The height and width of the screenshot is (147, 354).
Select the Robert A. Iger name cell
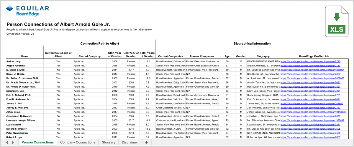25,137
